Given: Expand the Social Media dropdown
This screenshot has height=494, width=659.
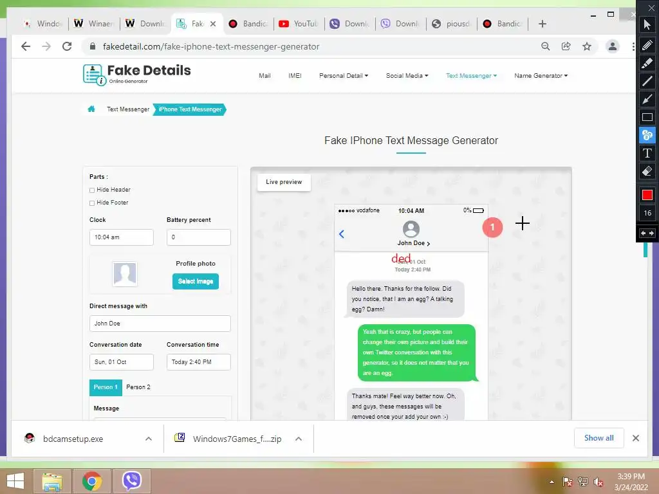Looking at the screenshot, I should (x=407, y=76).
